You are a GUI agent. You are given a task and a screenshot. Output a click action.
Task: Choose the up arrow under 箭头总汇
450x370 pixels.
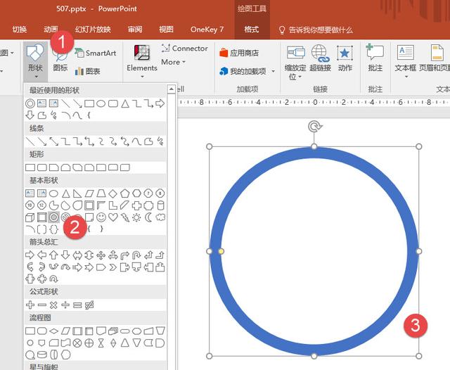(x=53, y=255)
